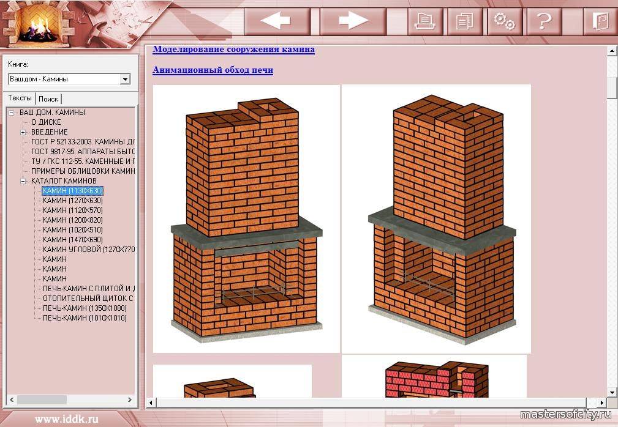Open link Моделирование сооружения камина
The image size is (618, 427).
233,50
